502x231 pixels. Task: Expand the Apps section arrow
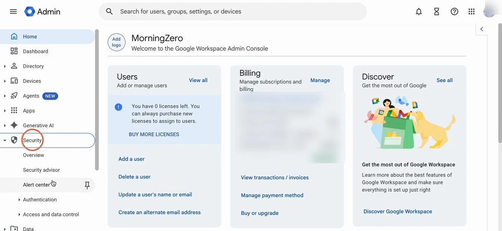5,111
